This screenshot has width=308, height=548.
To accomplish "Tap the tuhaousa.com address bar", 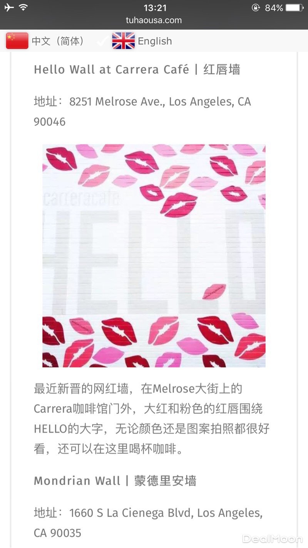I will [x=154, y=20].
